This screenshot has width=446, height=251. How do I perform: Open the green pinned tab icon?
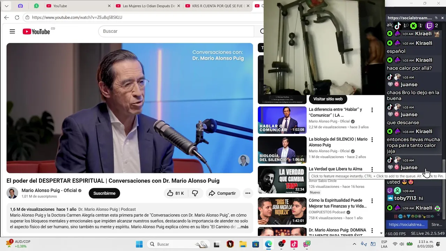tap(36, 6)
